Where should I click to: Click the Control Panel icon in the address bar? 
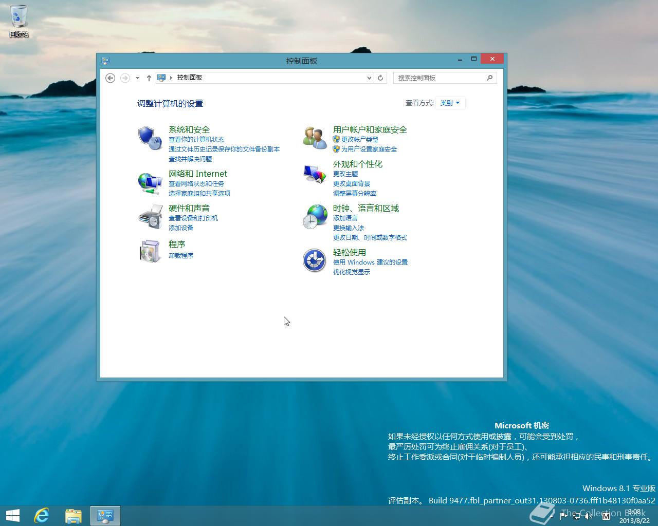pos(161,78)
